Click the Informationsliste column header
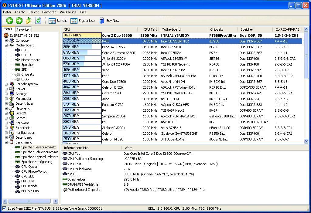311x213 pixels. tap(91, 148)
